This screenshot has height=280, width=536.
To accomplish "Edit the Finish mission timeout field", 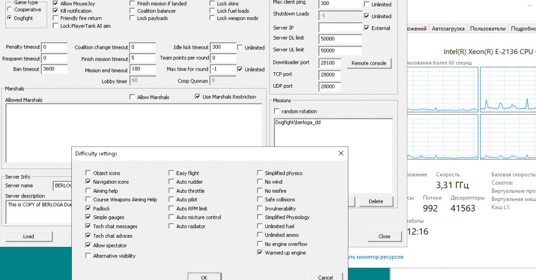I will coord(143,58).
